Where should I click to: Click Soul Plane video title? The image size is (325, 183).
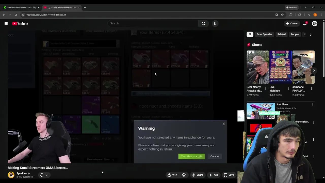point(282,104)
